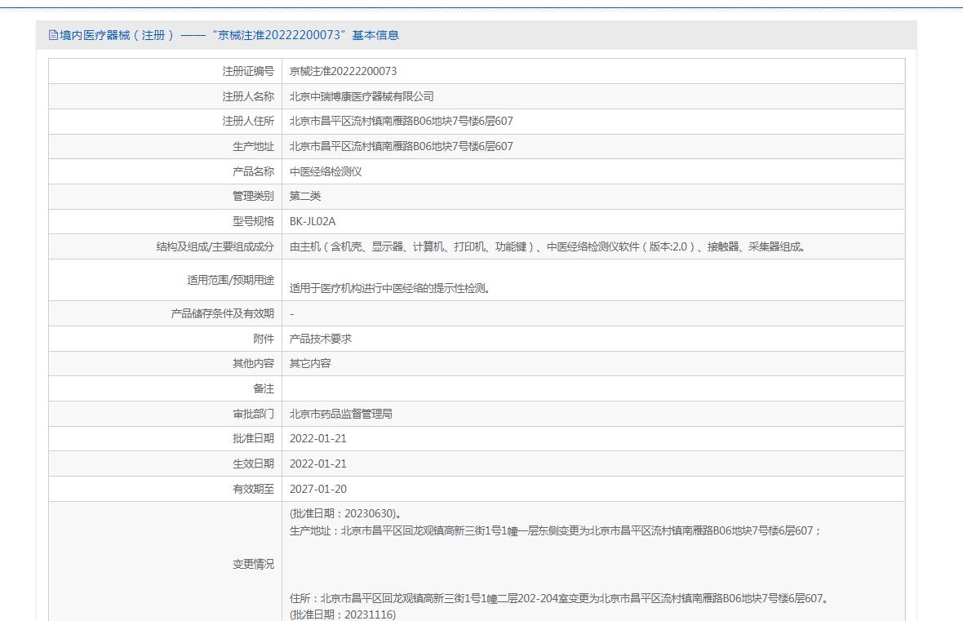Click the header title 境内医疗器械（注册）
Screen dimensions: 963x621
point(117,36)
